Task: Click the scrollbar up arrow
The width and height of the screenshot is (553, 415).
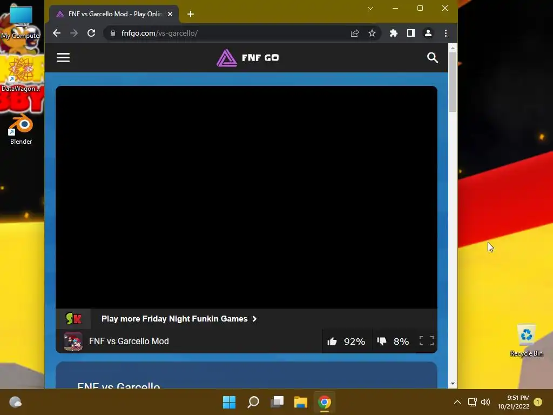Action: click(x=453, y=48)
